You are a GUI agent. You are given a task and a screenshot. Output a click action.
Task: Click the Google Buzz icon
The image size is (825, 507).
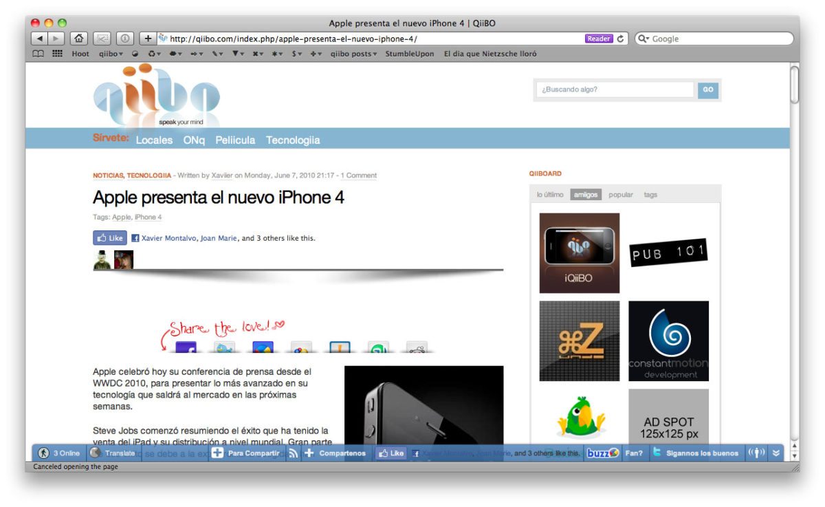(602, 453)
